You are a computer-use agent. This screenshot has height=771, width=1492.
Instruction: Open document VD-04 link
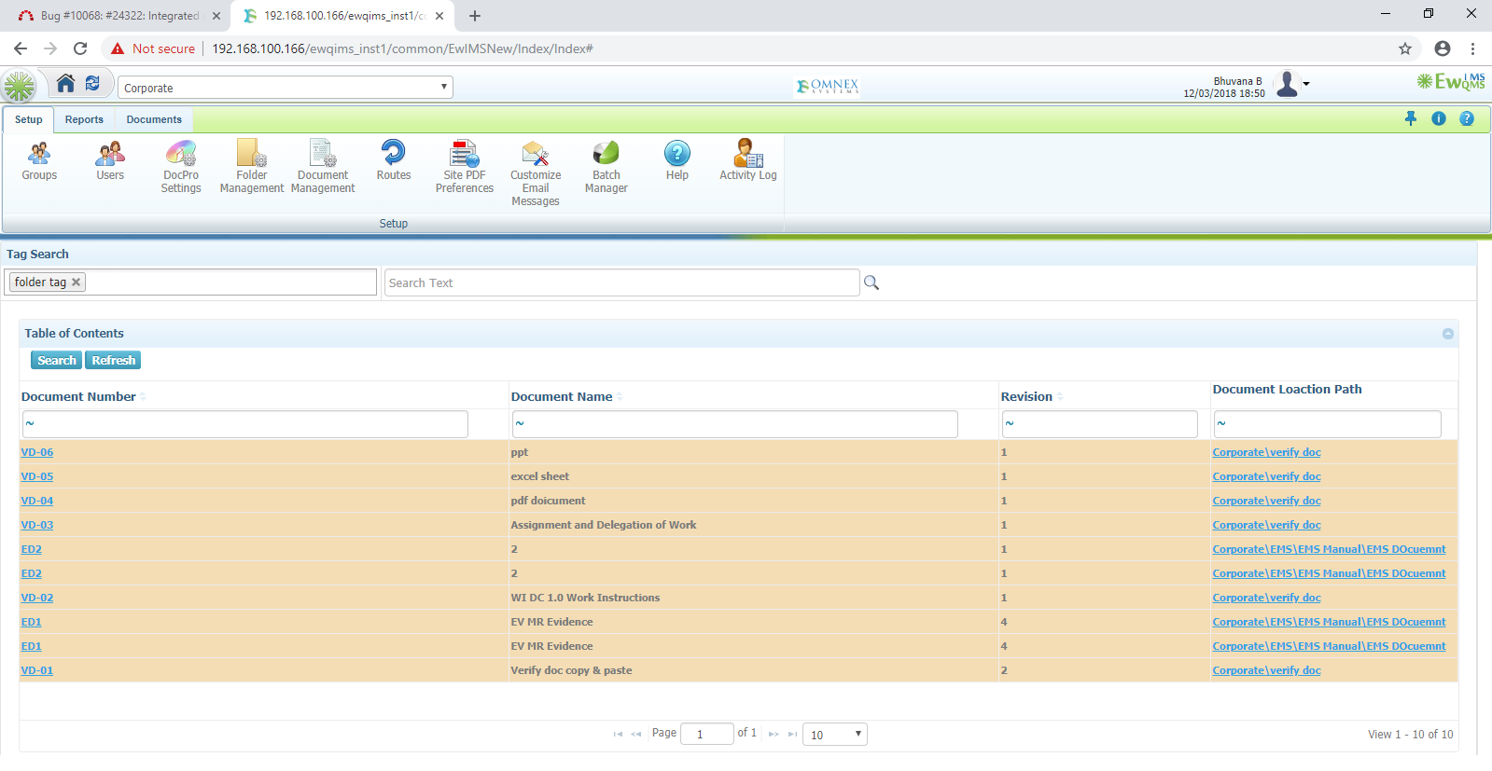pyautogui.click(x=37, y=501)
